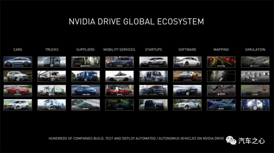Select the globe simulation thumbnail

(255, 105)
